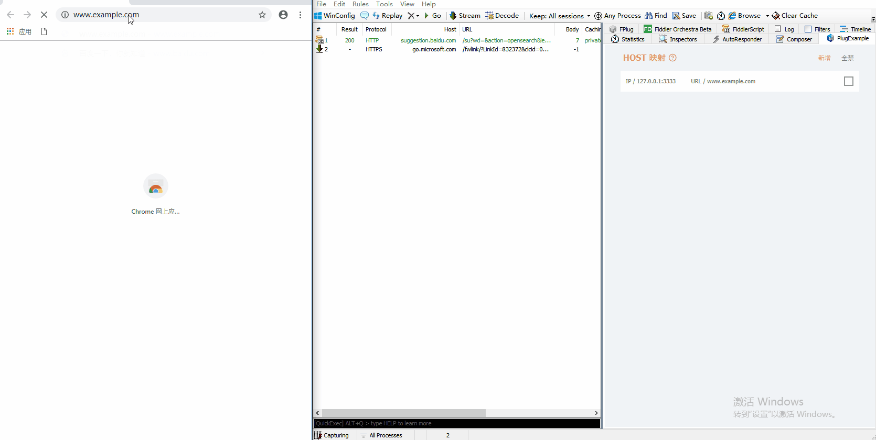This screenshot has height=440, width=876.
Task: Switch to the FiddlerScript tab
Action: tap(743, 29)
